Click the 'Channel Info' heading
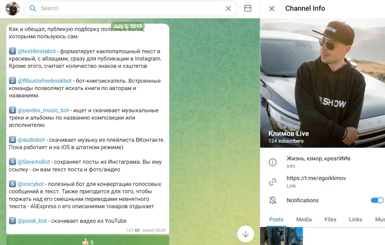 click(x=305, y=8)
